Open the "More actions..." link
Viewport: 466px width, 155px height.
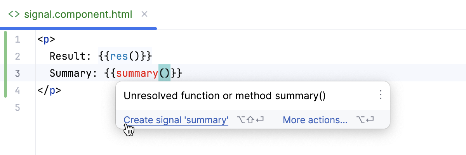pos(315,120)
